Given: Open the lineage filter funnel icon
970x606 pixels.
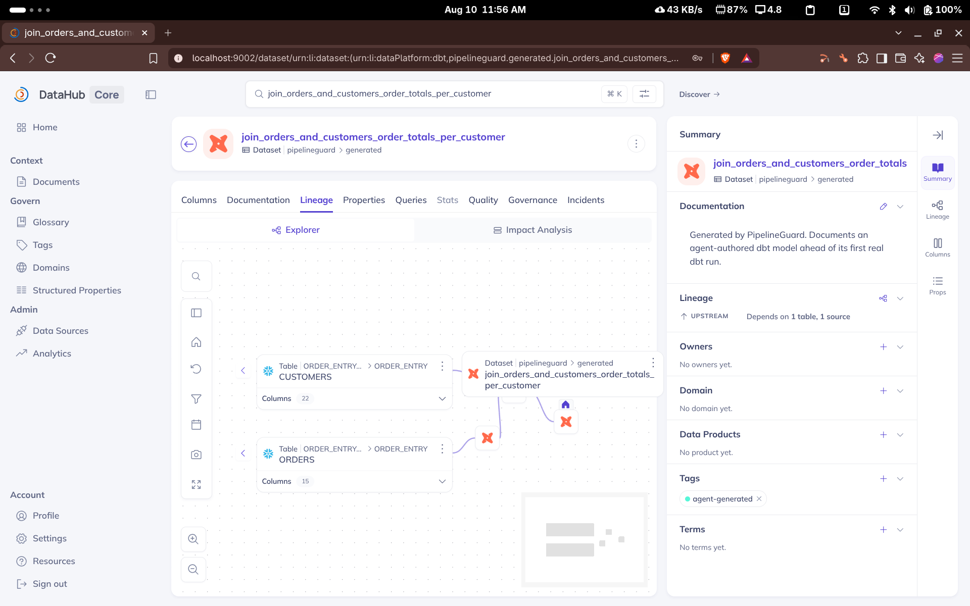Looking at the screenshot, I should coord(196,399).
